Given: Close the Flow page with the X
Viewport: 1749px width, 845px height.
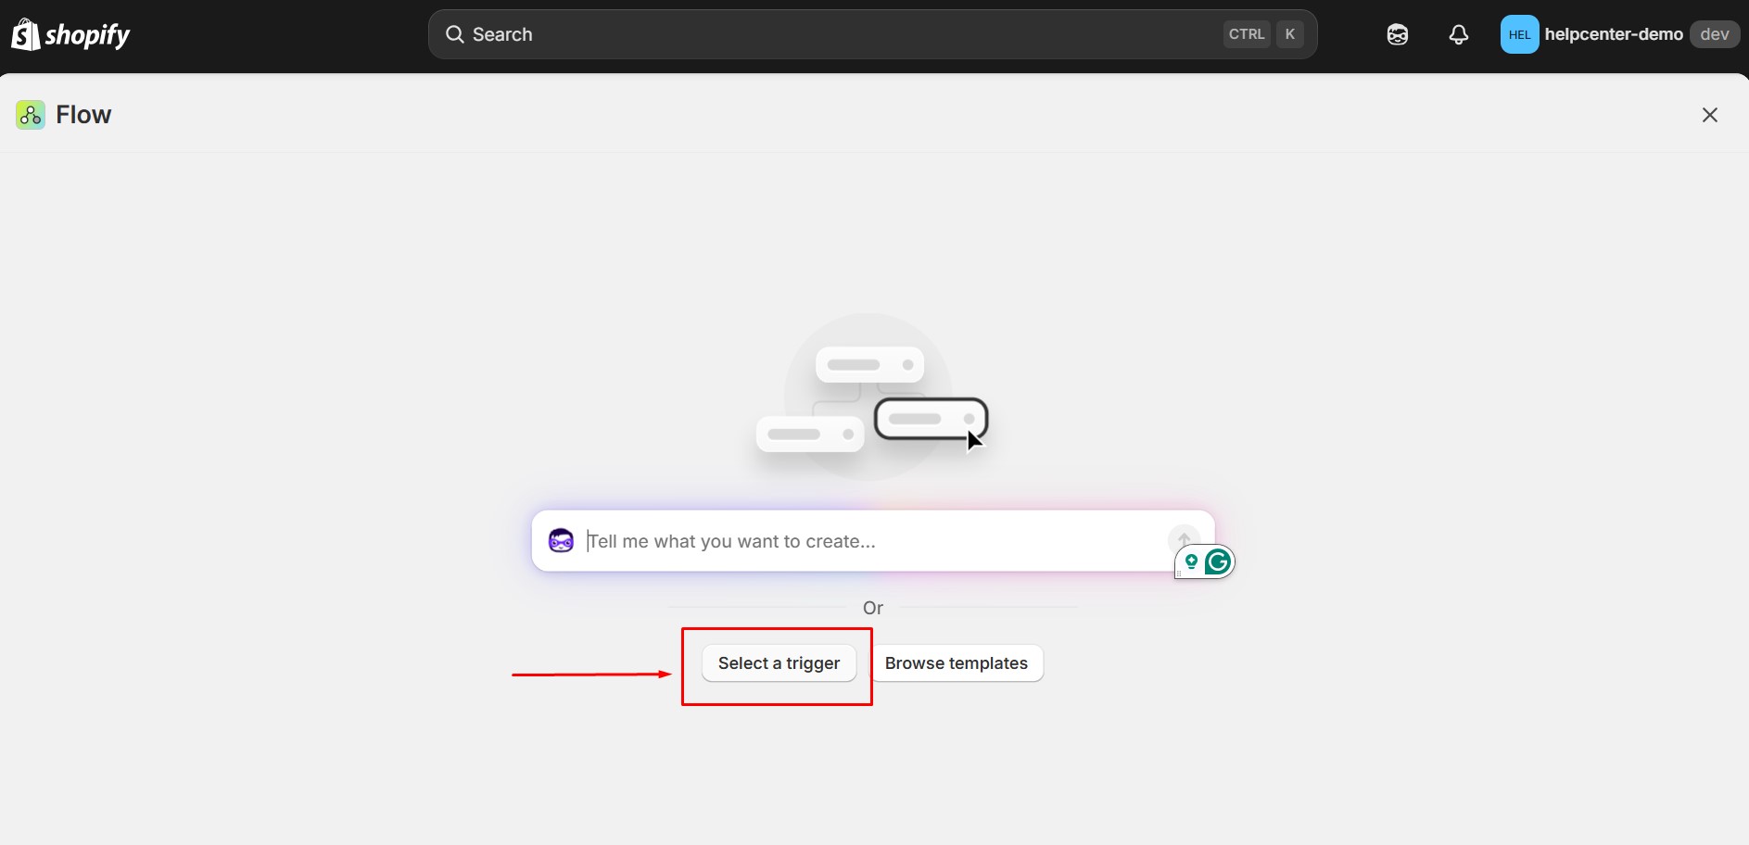Looking at the screenshot, I should click(1709, 115).
